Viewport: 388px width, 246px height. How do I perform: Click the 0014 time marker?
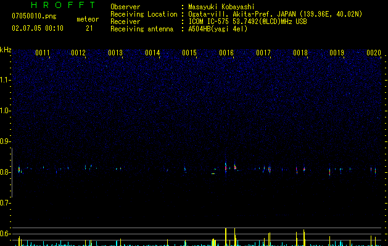[152, 53]
